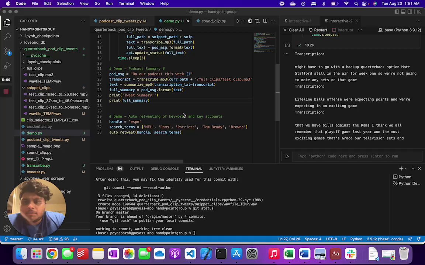Screen dimensions: 425x265
Task: Open the launch profile dropdown beside plus
Action: (407, 169)
